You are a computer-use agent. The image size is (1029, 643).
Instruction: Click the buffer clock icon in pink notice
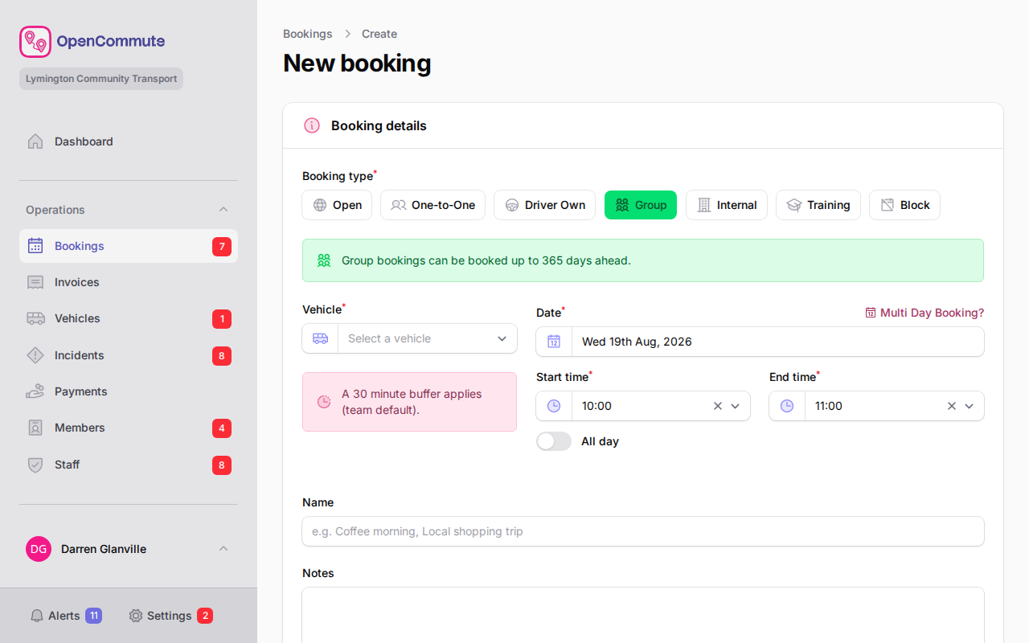pos(324,402)
